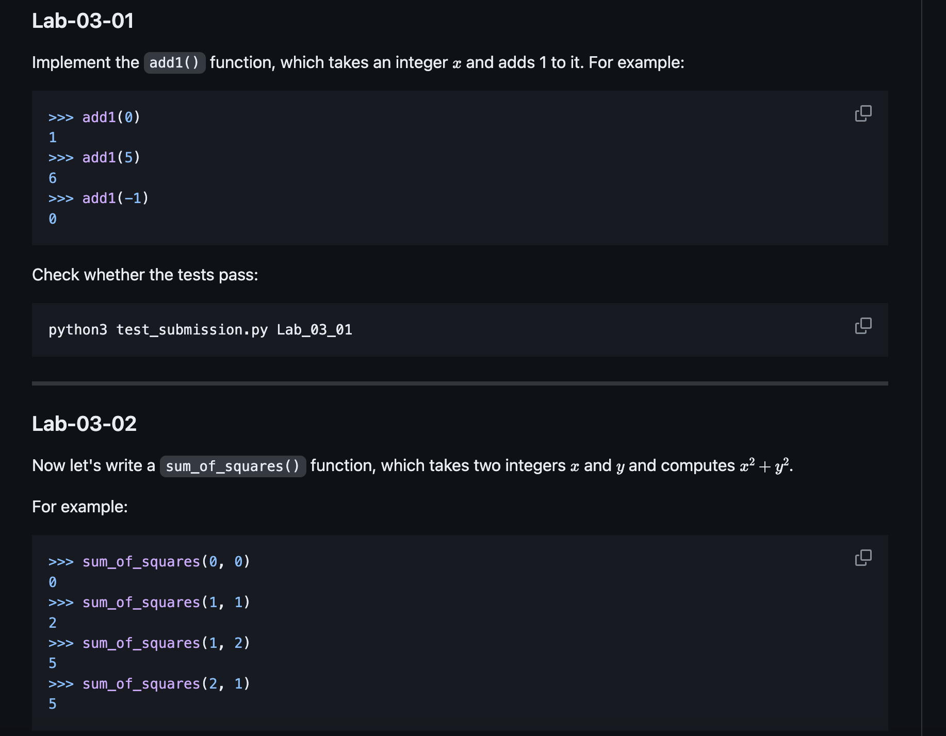
Task: Place cursor on the add1(0) line
Action: (111, 118)
